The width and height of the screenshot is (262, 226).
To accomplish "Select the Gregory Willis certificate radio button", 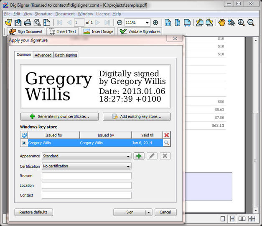I will coord(24,143).
